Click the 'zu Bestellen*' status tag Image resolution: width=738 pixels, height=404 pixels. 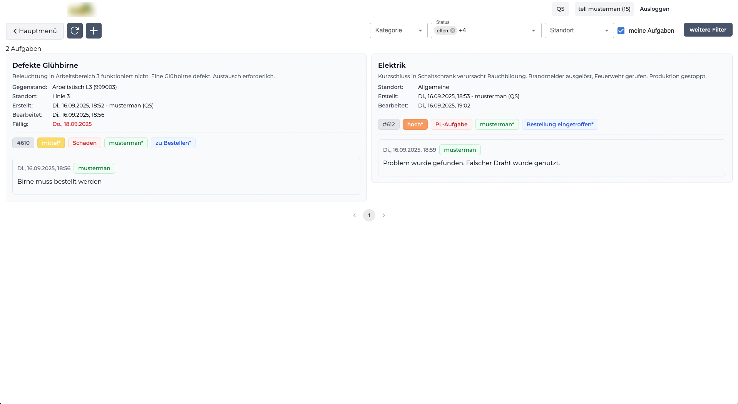(173, 143)
